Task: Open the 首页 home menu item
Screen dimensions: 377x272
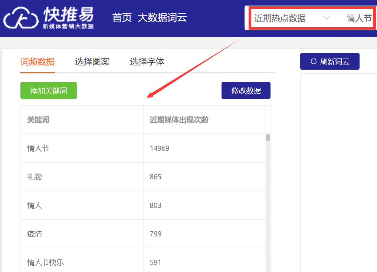Action: click(122, 18)
